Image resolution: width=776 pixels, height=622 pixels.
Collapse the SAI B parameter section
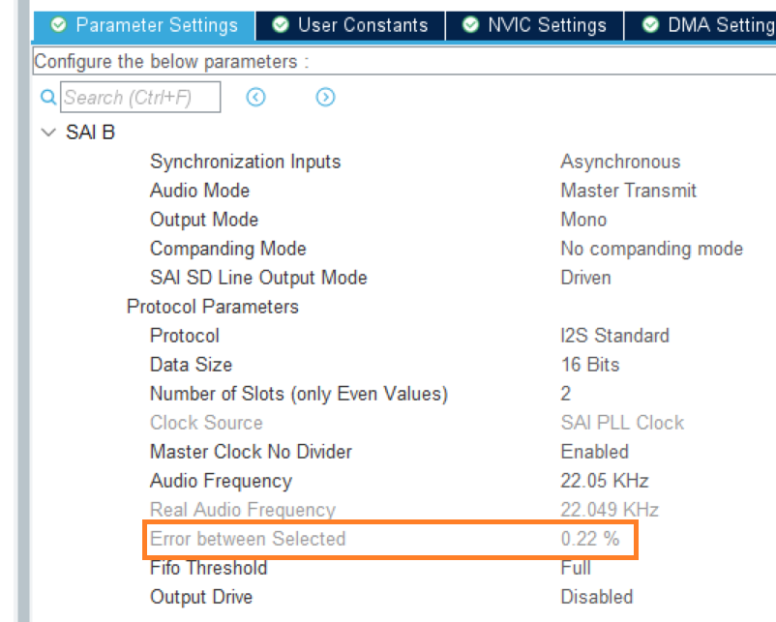pos(48,132)
